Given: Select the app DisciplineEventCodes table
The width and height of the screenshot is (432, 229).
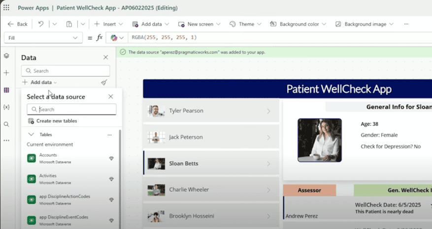Looking at the screenshot, I should (x=70, y=220).
